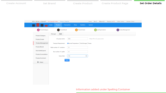Follow the Goto Epermall Index link
The image size is (166, 93).
coord(53,21)
